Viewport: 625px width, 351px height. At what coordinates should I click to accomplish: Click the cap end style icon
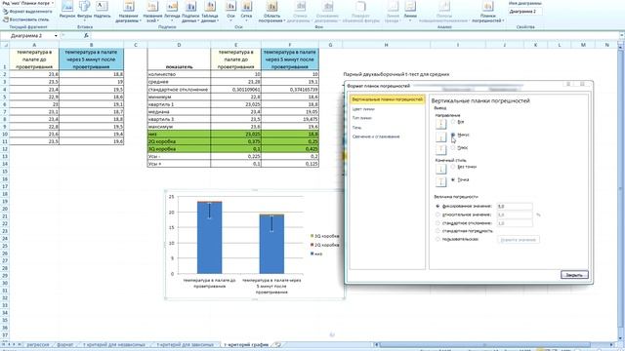(440, 181)
